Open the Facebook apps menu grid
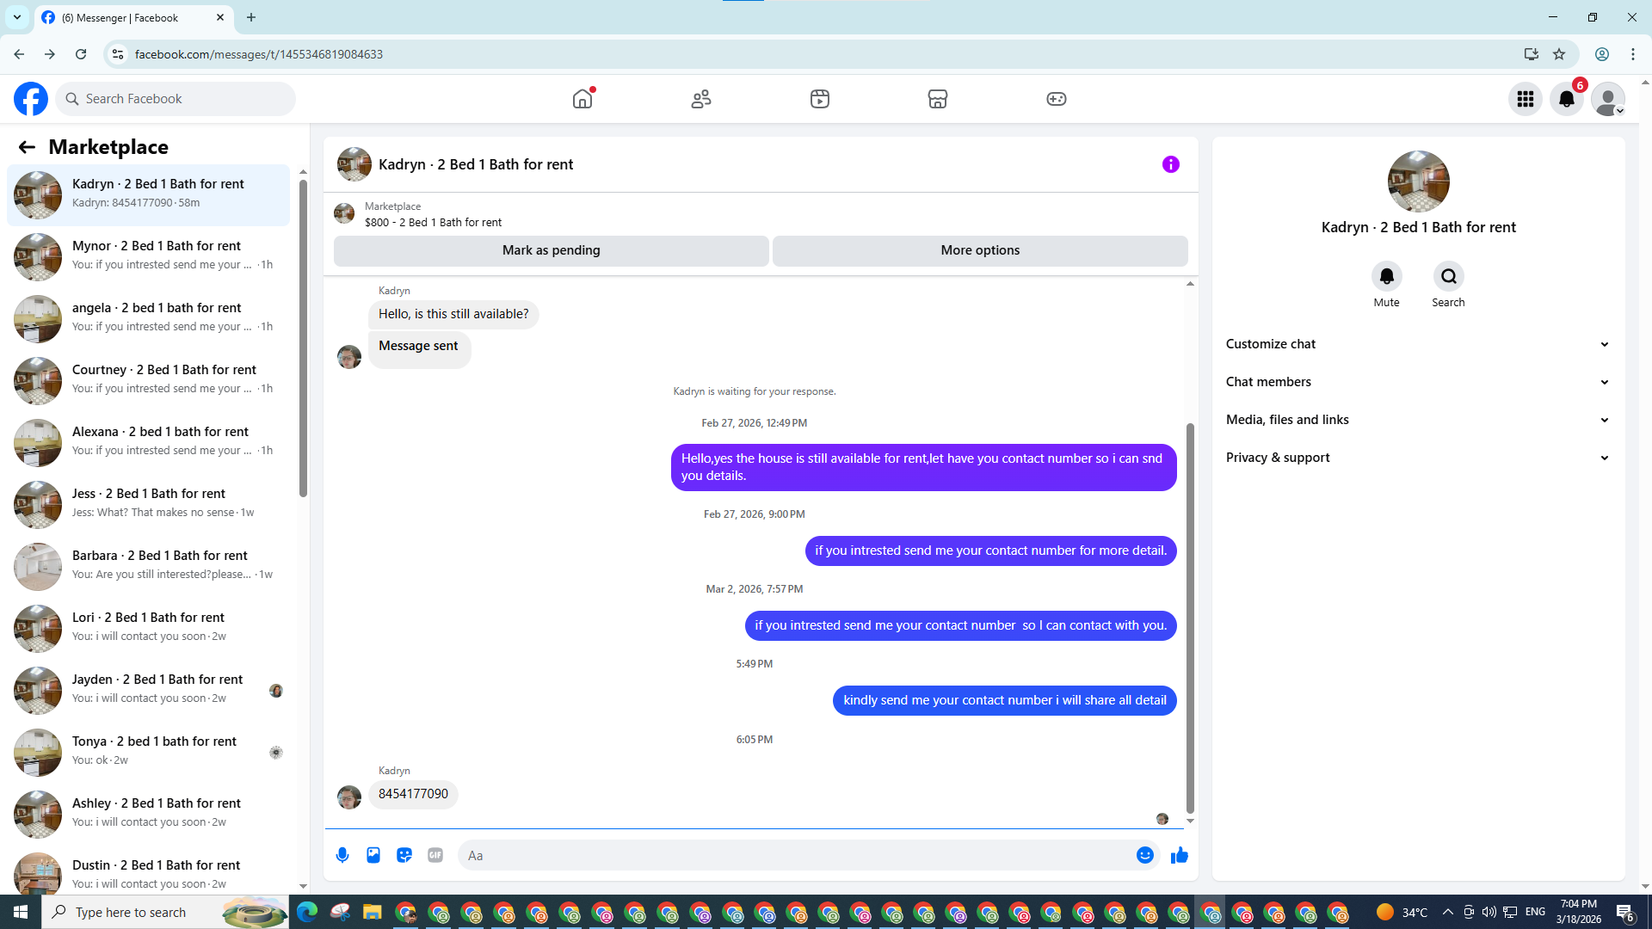Screen dimensions: 1652x929 coord(1526,99)
